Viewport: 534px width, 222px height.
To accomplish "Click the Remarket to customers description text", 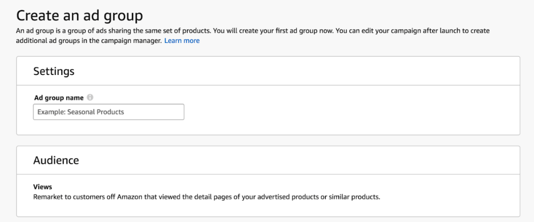I will click(206, 197).
